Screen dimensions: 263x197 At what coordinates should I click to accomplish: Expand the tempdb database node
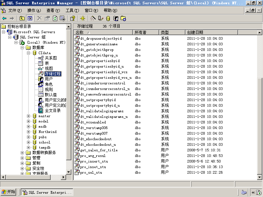(29, 147)
